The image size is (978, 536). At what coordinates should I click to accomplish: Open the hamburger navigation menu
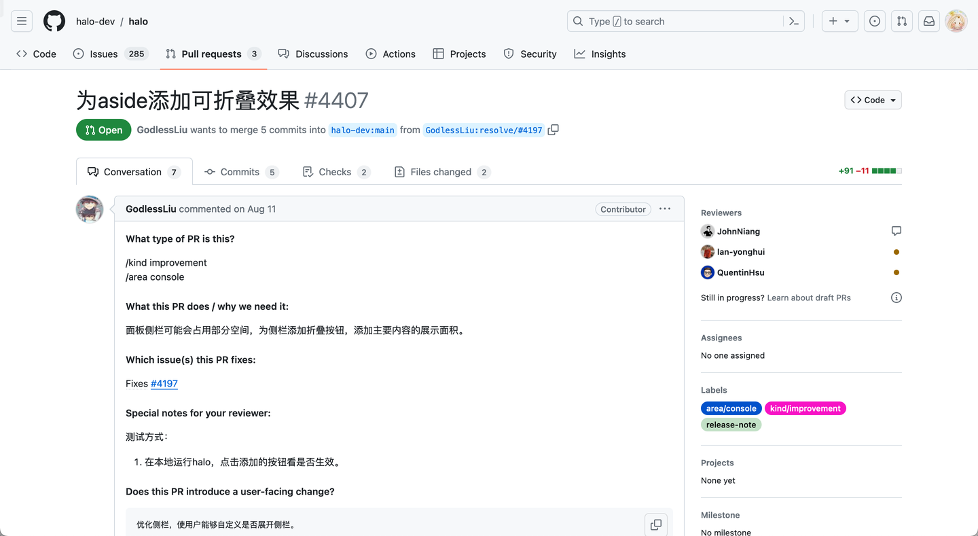22,21
